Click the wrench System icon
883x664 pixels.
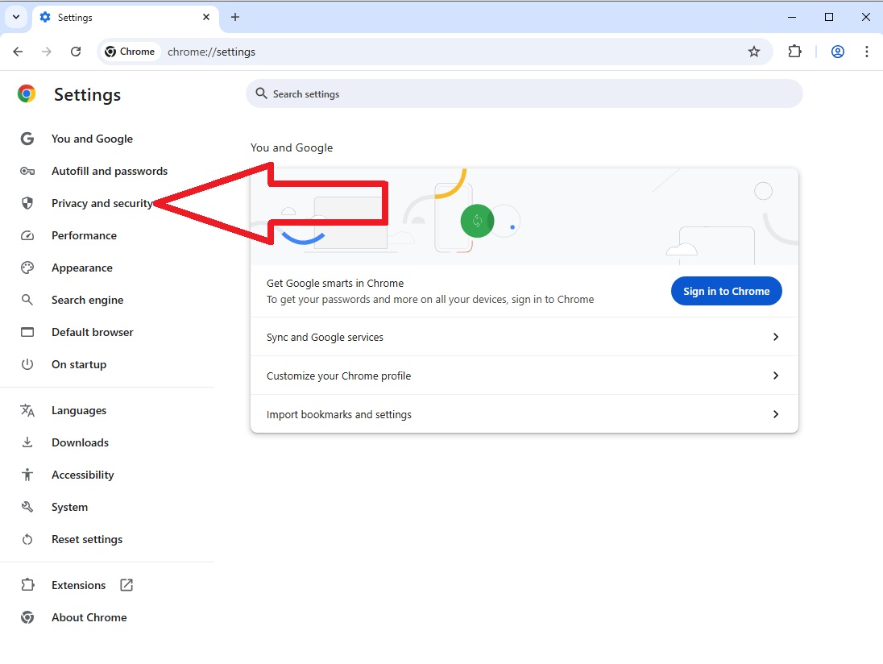click(x=27, y=507)
